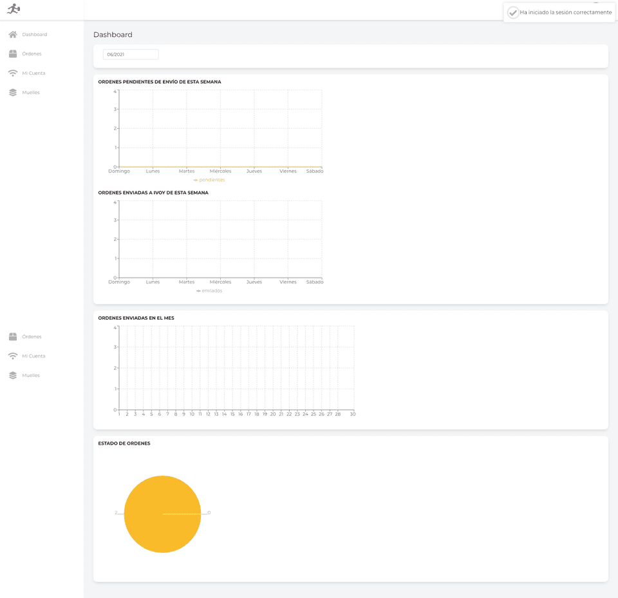Viewport: 618px width, 598px height.
Task: Click the wifi icon beside the upper Mi Cuenta
Action: pos(13,73)
